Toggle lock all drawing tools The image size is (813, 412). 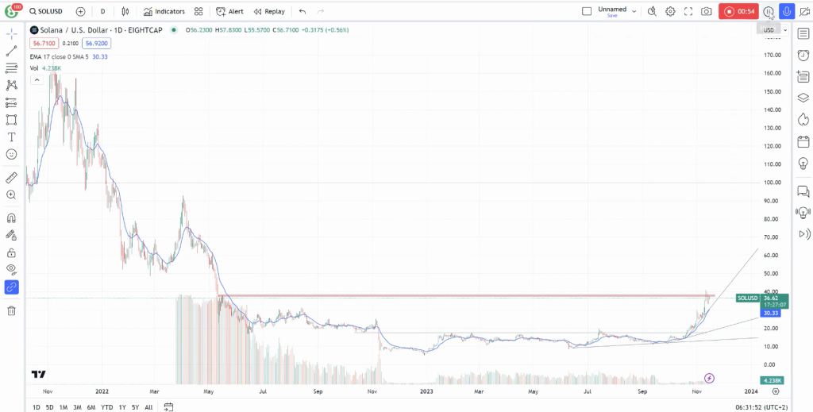click(11, 253)
